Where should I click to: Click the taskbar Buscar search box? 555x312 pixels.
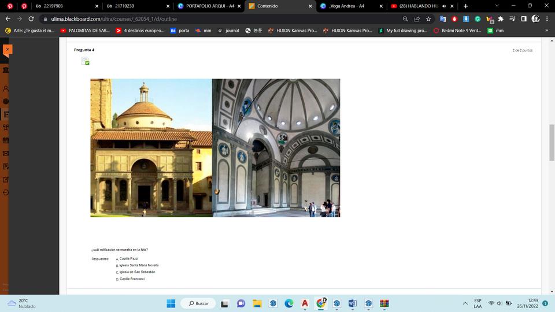pyautogui.click(x=198, y=303)
